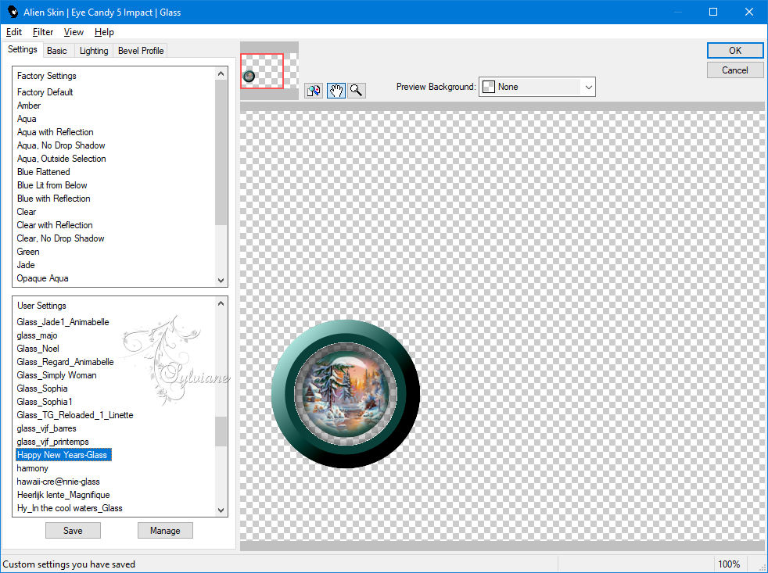The width and height of the screenshot is (768, 573).
Task: Click the Manage settings button
Action: pos(165,530)
